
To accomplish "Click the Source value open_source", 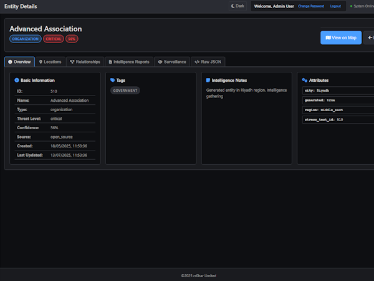I will click(x=62, y=137).
